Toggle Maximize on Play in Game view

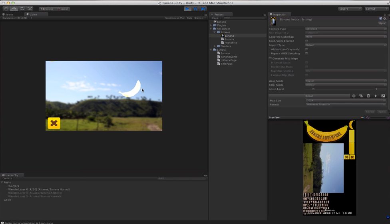[175, 18]
